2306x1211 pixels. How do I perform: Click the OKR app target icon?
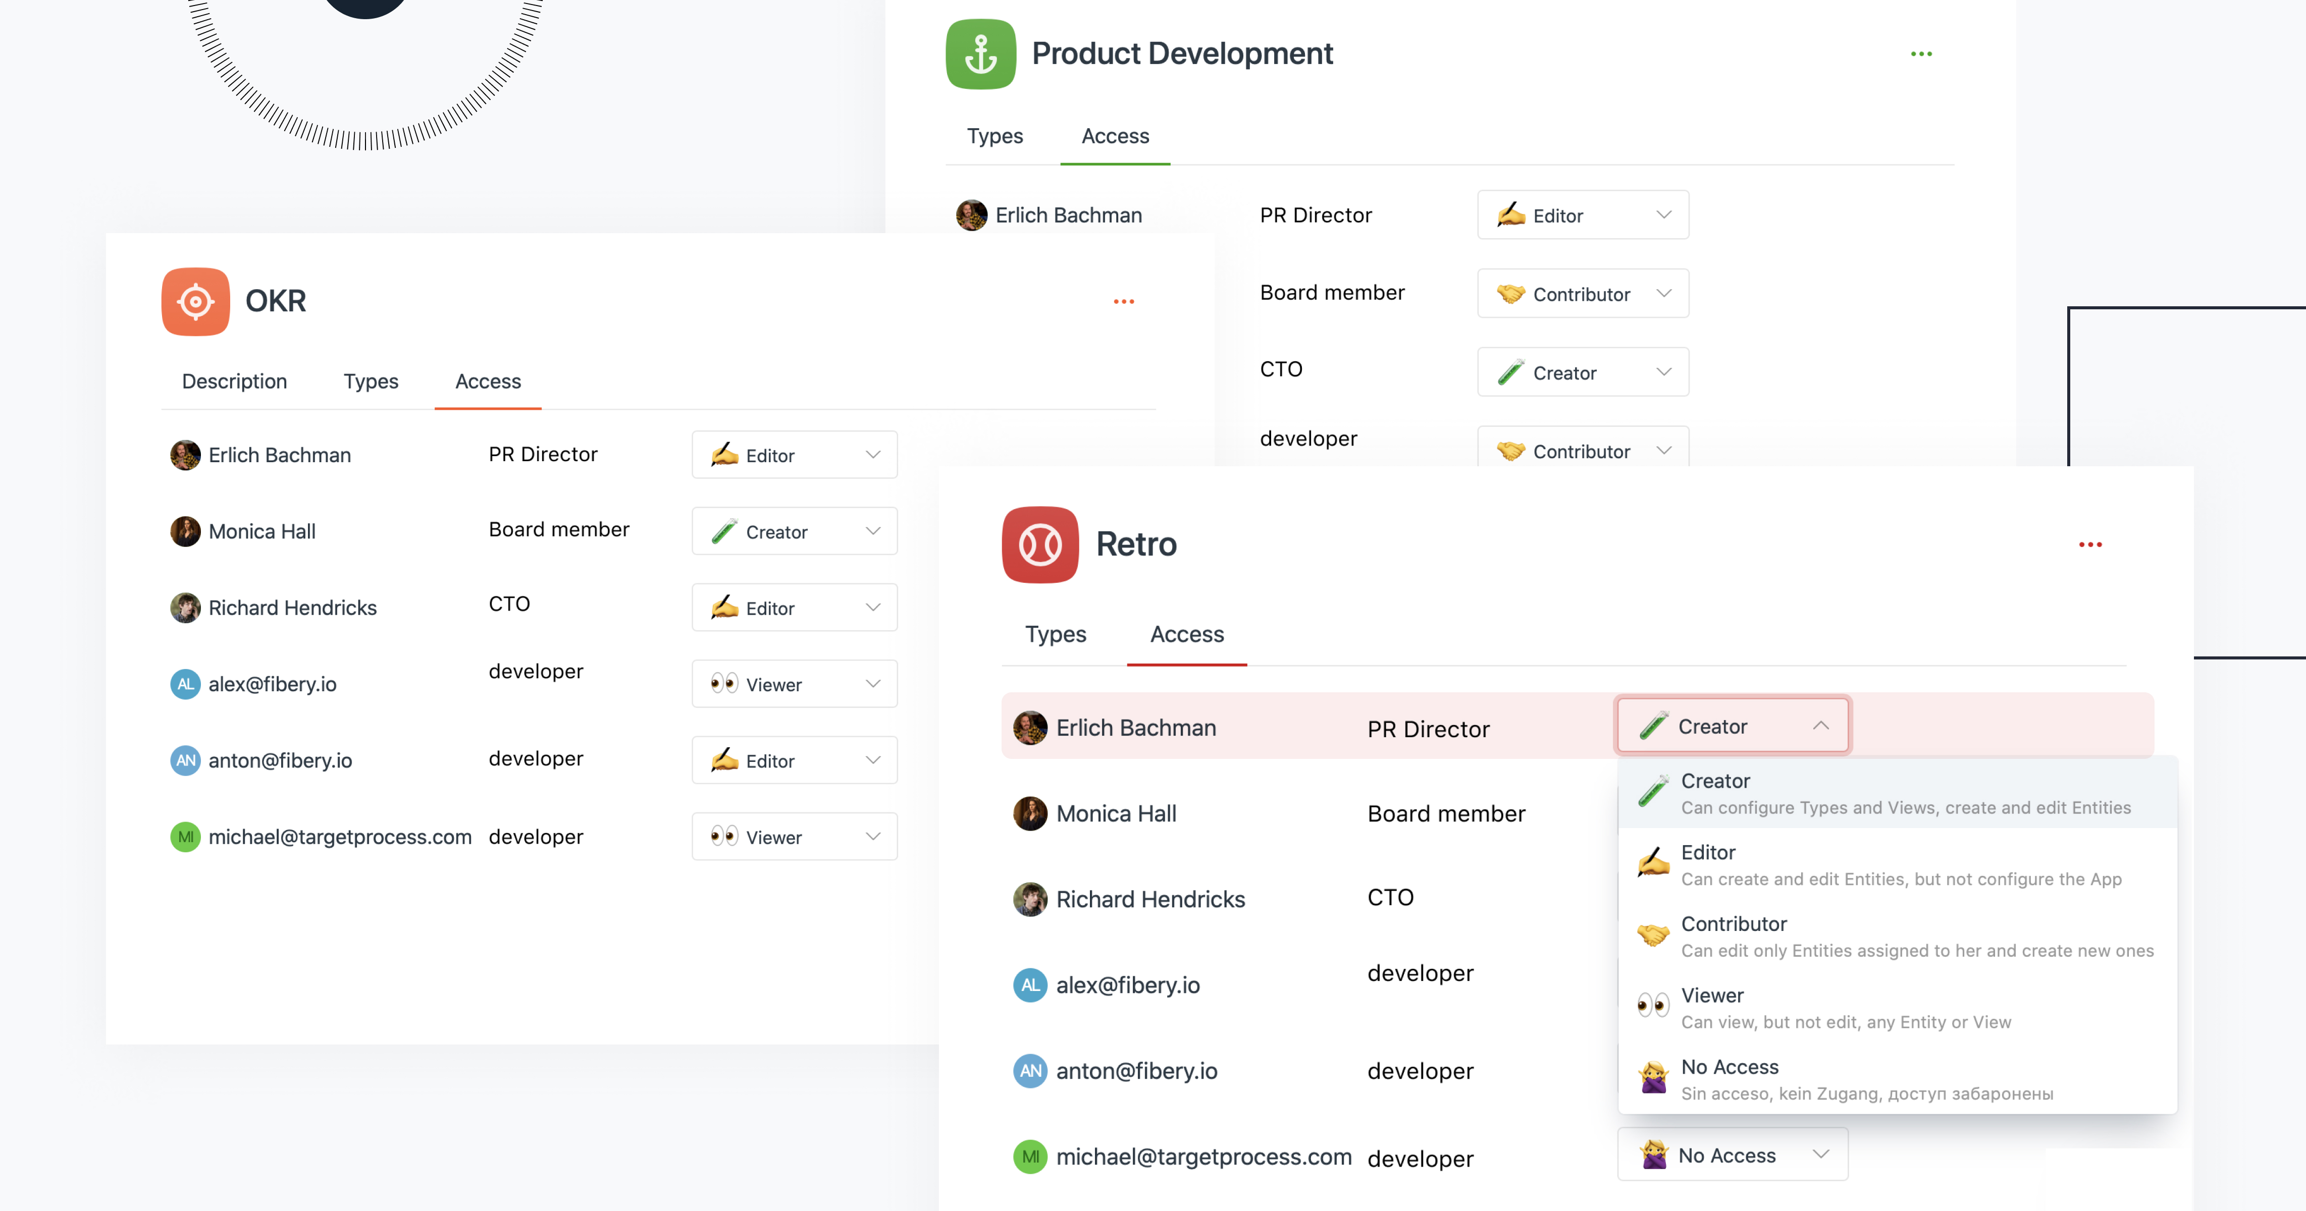[195, 302]
